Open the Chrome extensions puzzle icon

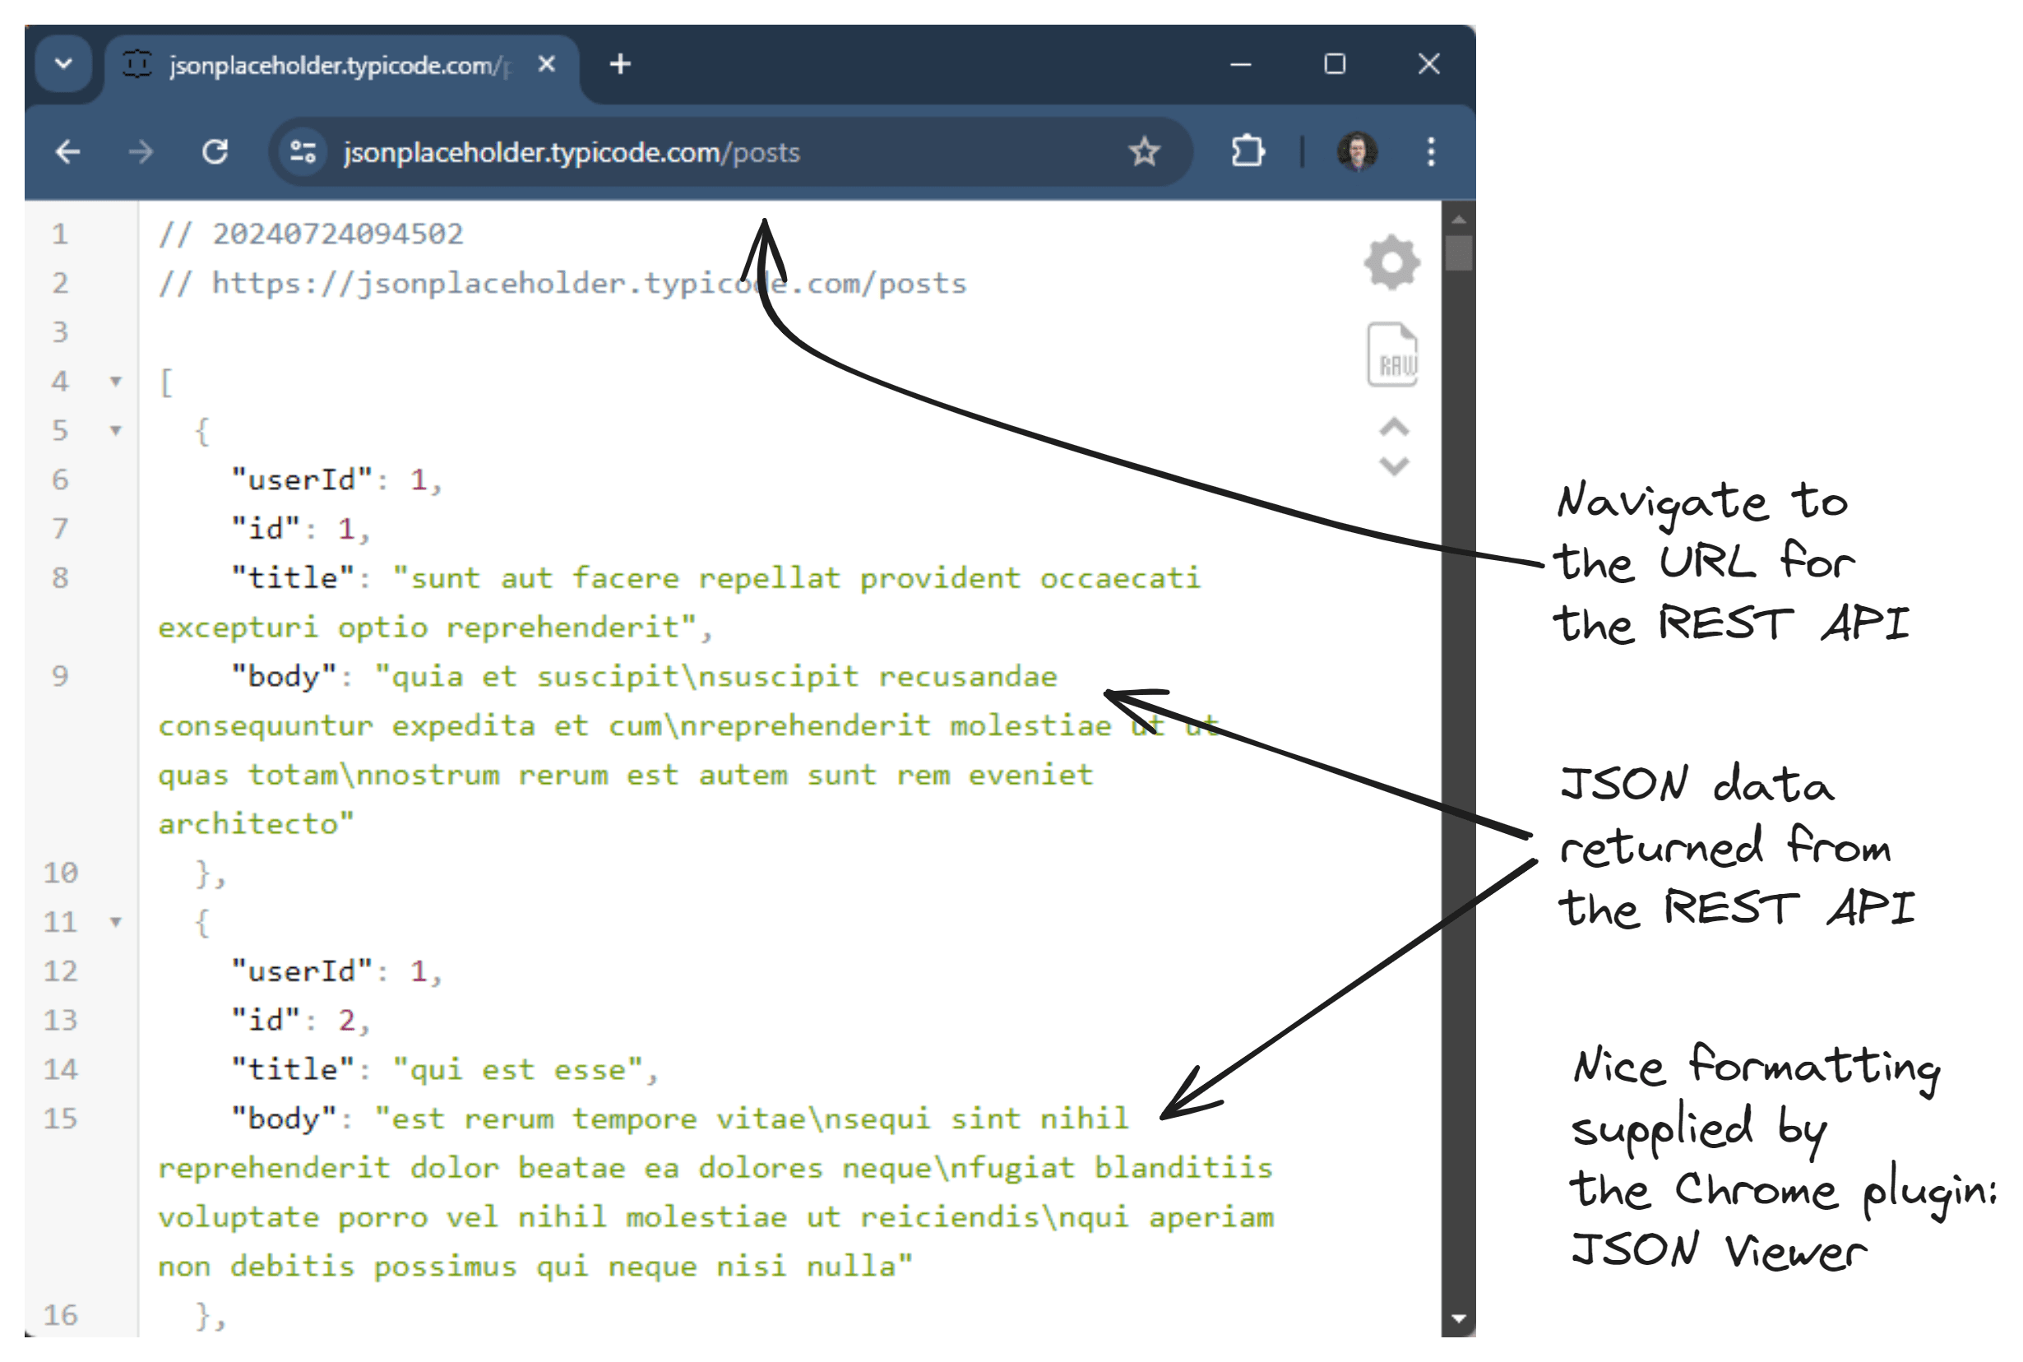pos(1247,151)
